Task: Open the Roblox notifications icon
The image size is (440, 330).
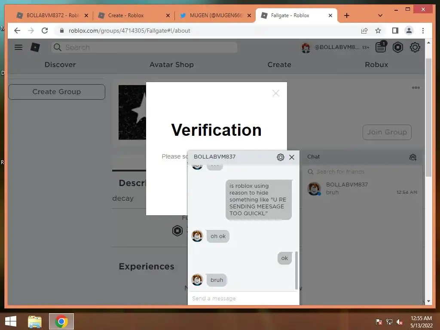Action: click(381, 47)
